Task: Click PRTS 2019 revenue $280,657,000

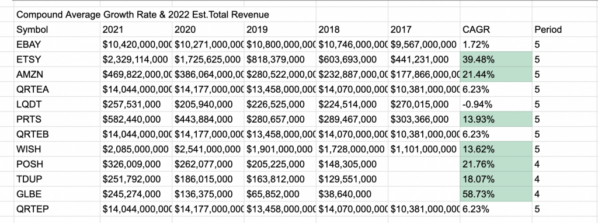Action: (280, 119)
